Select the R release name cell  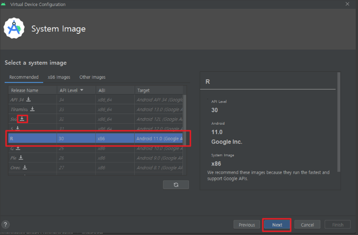pos(33,138)
